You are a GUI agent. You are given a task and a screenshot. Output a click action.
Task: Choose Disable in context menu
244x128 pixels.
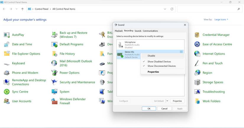[163, 56]
